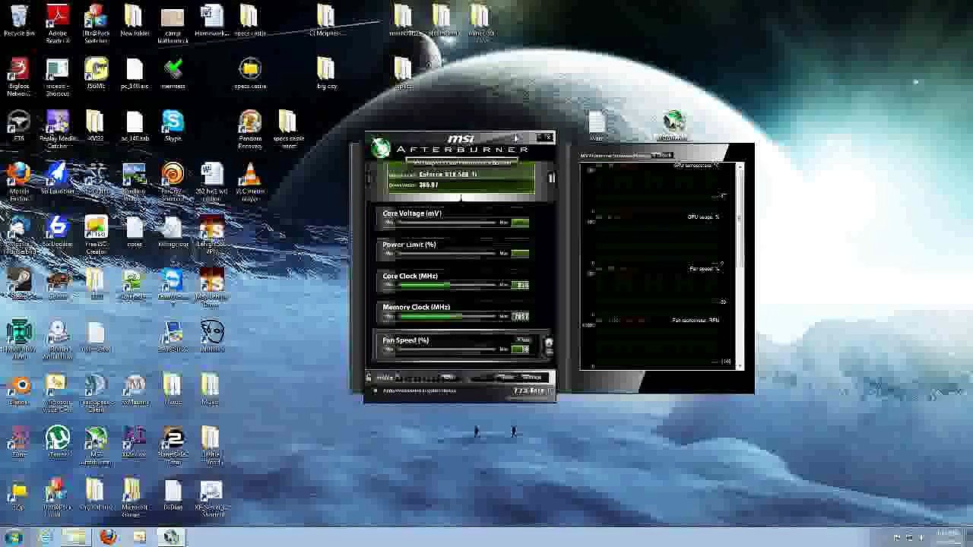Open Pandora Recovery desktop shortcut

[249, 130]
